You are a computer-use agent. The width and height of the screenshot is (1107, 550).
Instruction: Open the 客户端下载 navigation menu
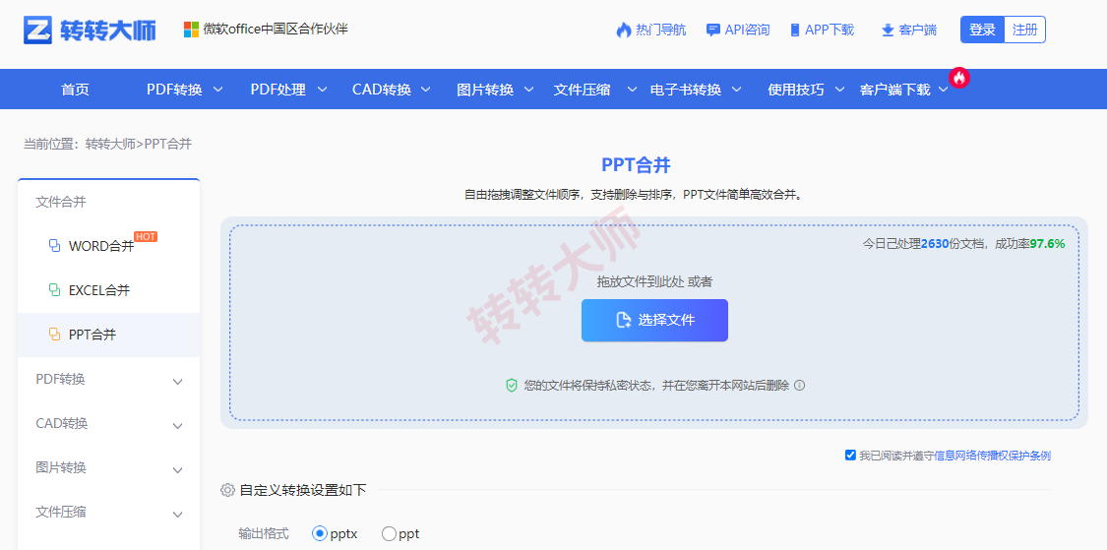pos(895,90)
